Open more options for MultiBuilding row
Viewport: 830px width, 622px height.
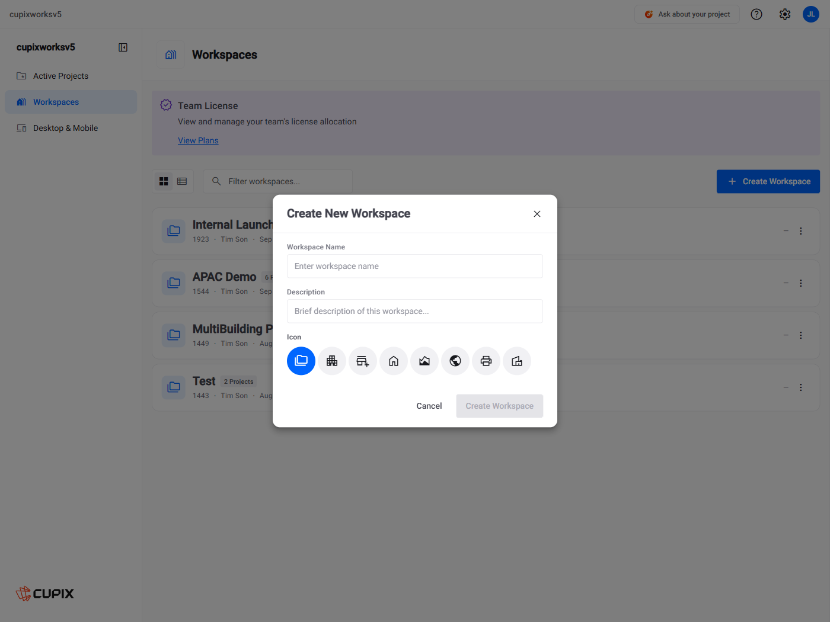(800, 335)
